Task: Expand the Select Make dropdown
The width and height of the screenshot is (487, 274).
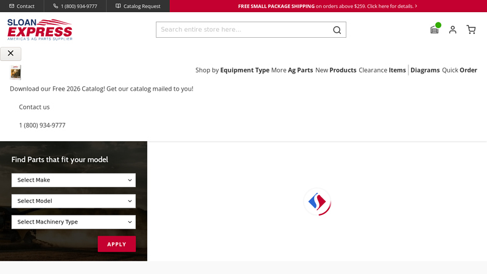Action: coord(74,180)
